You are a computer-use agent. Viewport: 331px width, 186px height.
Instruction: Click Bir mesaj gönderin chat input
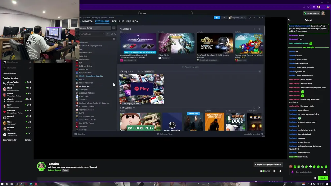(x=309, y=172)
